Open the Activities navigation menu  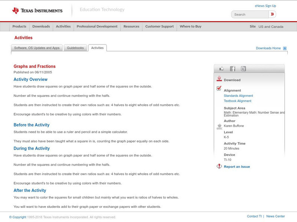(x=63, y=26)
